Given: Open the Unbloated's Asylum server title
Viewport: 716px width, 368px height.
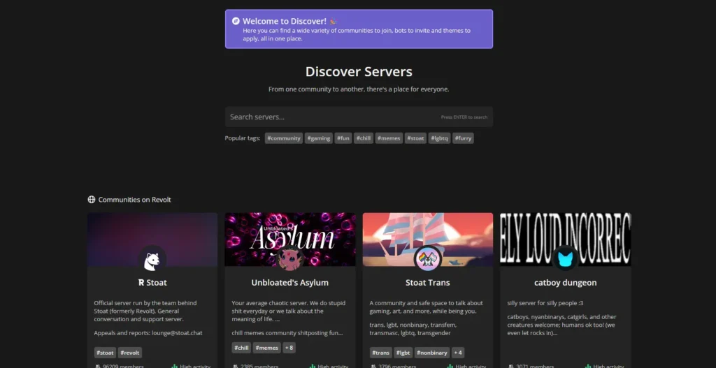Looking at the screenshot, I should point(290,283).
